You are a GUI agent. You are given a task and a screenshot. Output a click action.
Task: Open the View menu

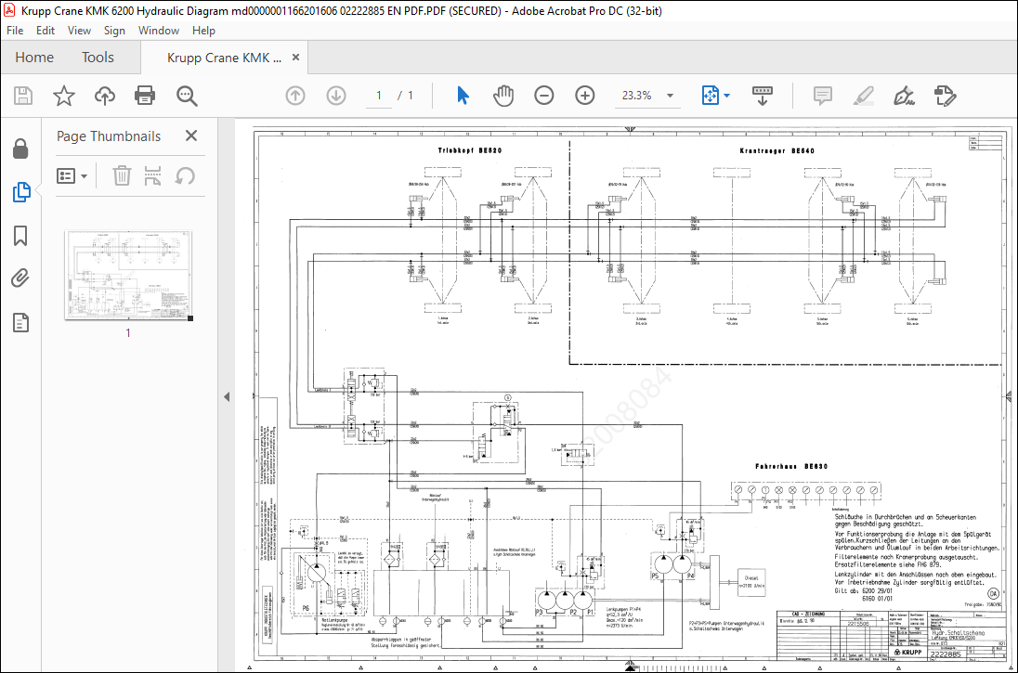pos(79,31)
